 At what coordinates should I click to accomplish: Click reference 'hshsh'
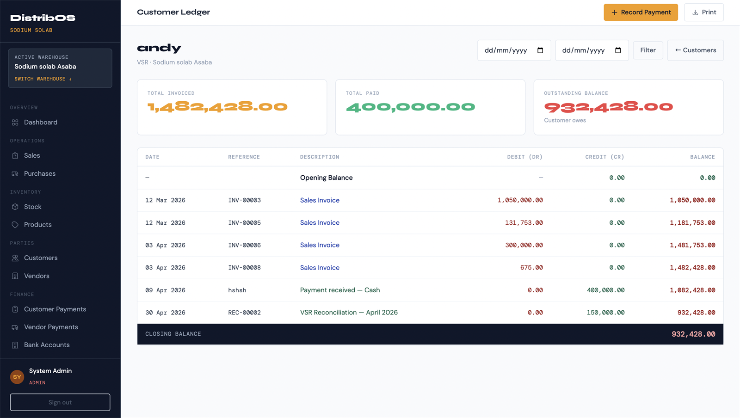click(x=237, y=290)
